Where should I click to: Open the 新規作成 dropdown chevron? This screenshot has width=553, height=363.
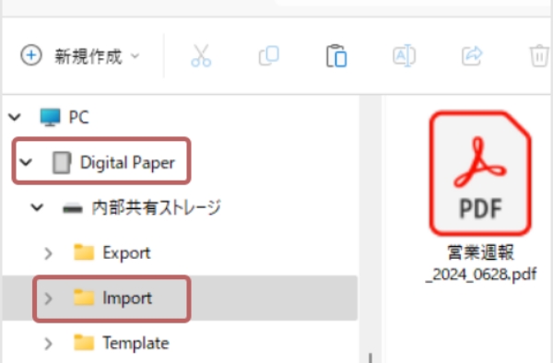click(135, 56)
